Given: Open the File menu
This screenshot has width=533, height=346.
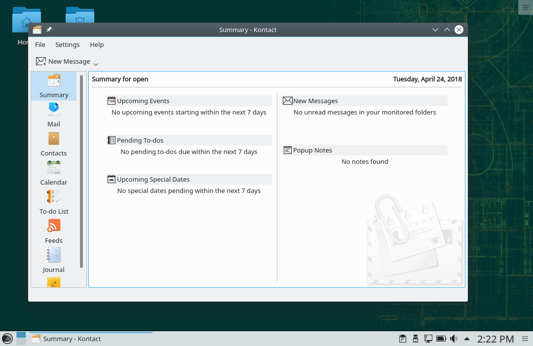Looking at the screenshot, I should click(x=40, y=44).
